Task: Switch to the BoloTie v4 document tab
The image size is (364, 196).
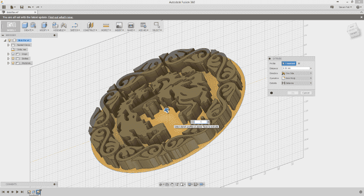Action: coord(18,12)
